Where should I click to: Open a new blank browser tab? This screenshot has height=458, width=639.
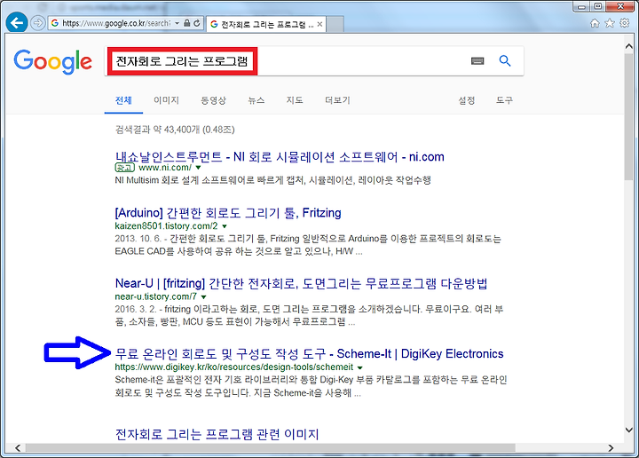click(335, 25)
